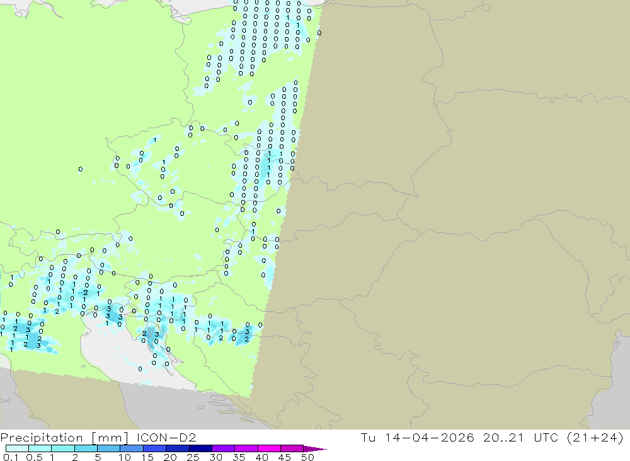The height and width of the screenshot is (461, 630).
Task: Select the 40–45 mm magenta legend swatch
Action: pyautogui.click(x=269, y=448)
